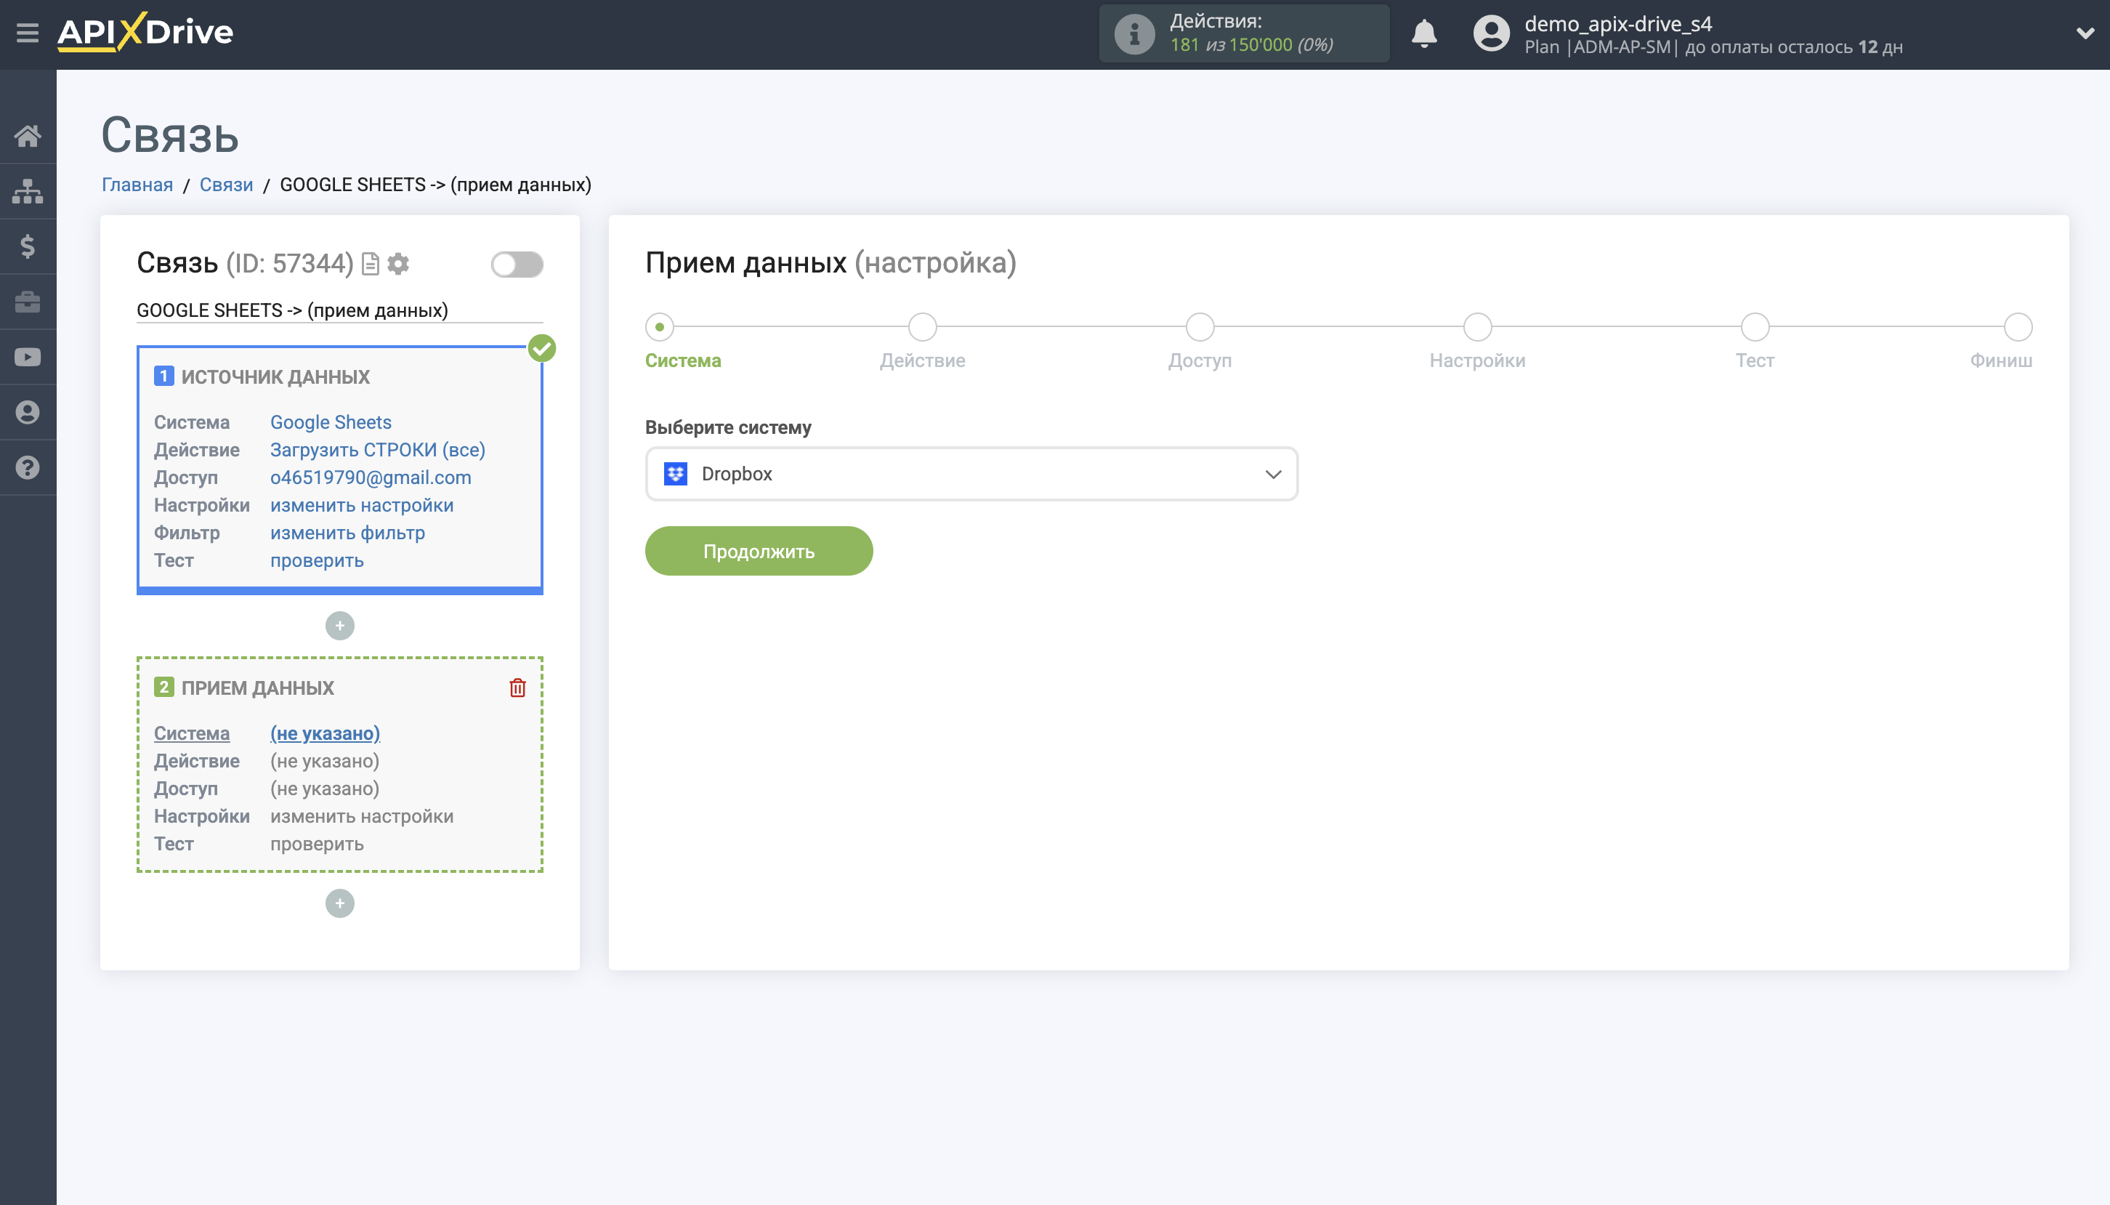Click the gear settings icon next to Связь ID
The width and height of the screenshot is (2110, 1205).
click(x=400, y=263)
